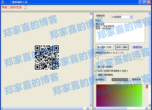Click the settings panel scroll left arrow
The width and height of the screenshot is (152, 110).
tap(95, 108)
